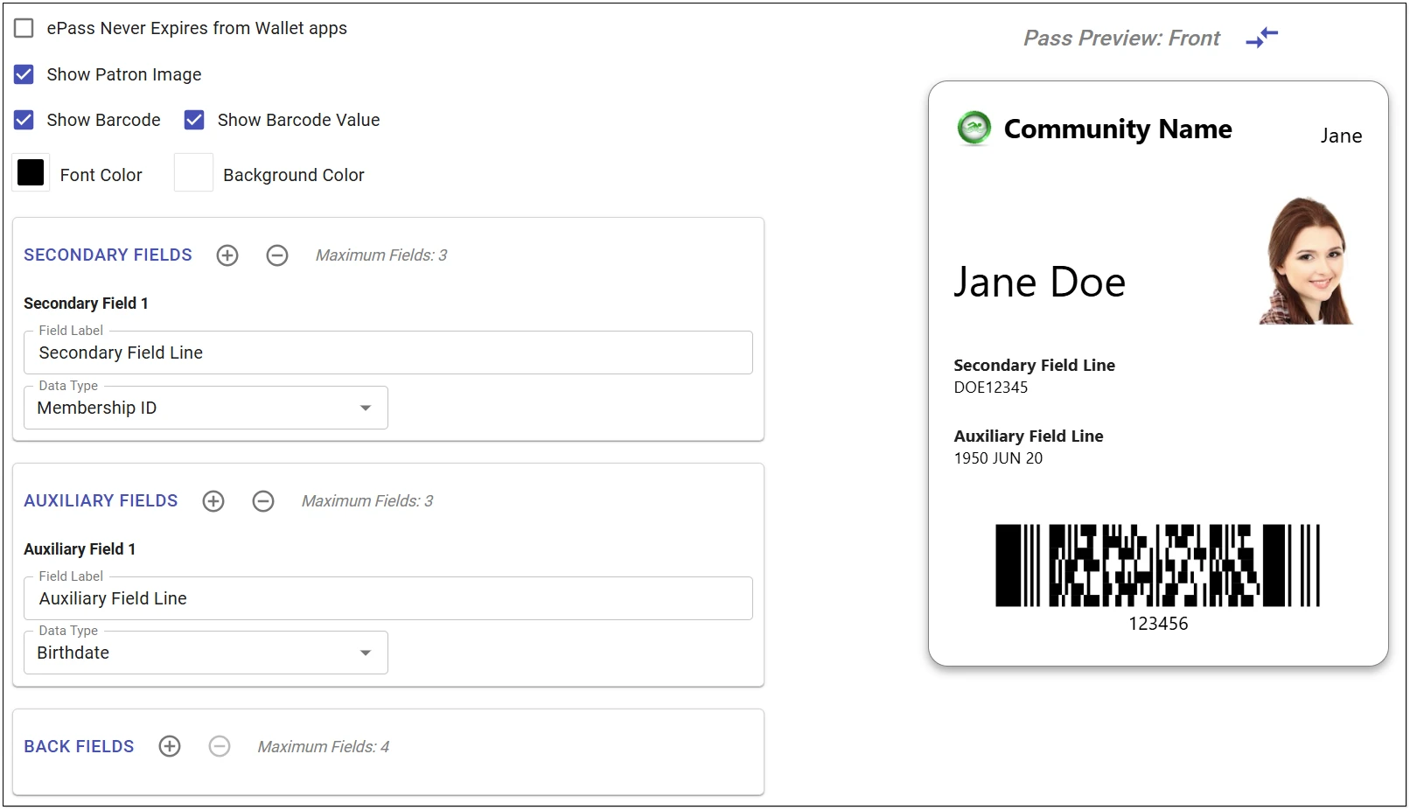Open the Background Color swatch
This screenshot has height=810, width=1410.
tap(193, 173)
